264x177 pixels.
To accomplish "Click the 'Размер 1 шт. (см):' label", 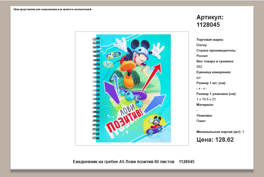I will tap(211, 83).
